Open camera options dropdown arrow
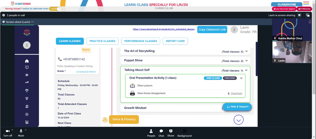This screenshot has height=139, width=316. tap(12, 130)
